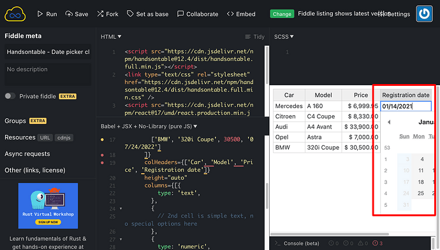Select the A 160 model cell
Image resolution: width=440 pixels, height=250 pixels.
tap(323, 106)
